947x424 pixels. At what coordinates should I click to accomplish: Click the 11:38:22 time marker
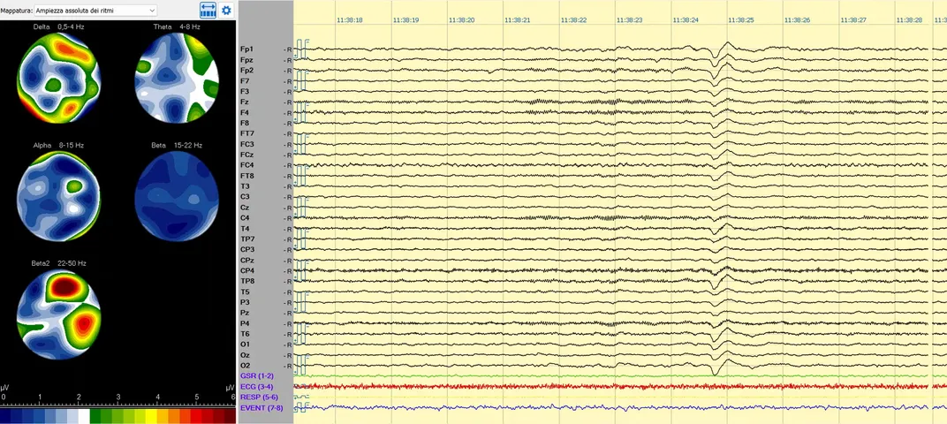click(573, 20)
